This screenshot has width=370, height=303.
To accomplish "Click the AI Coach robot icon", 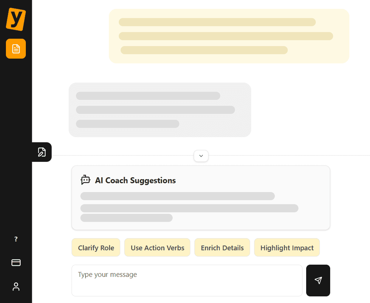I will [86, 180].
